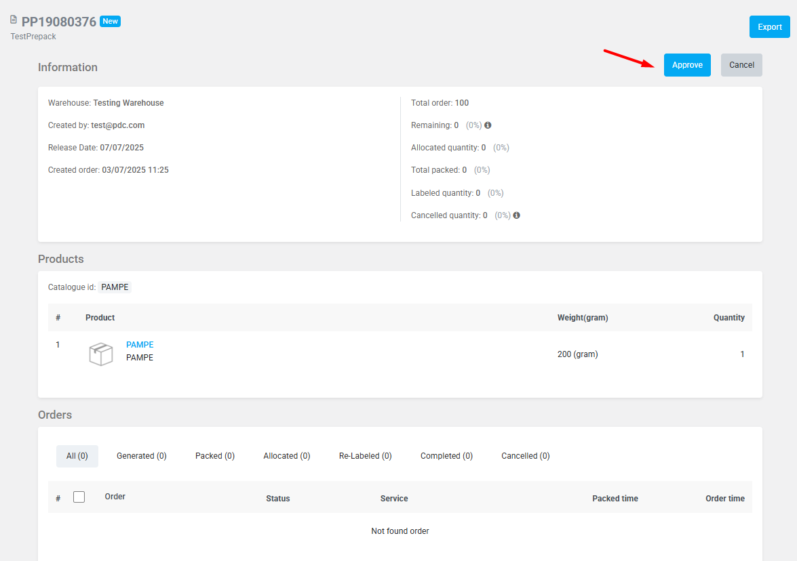The width and height of the screenshot is (797, 561).
Task: Select the Allocated (0) tab
Action: (287, 456)
